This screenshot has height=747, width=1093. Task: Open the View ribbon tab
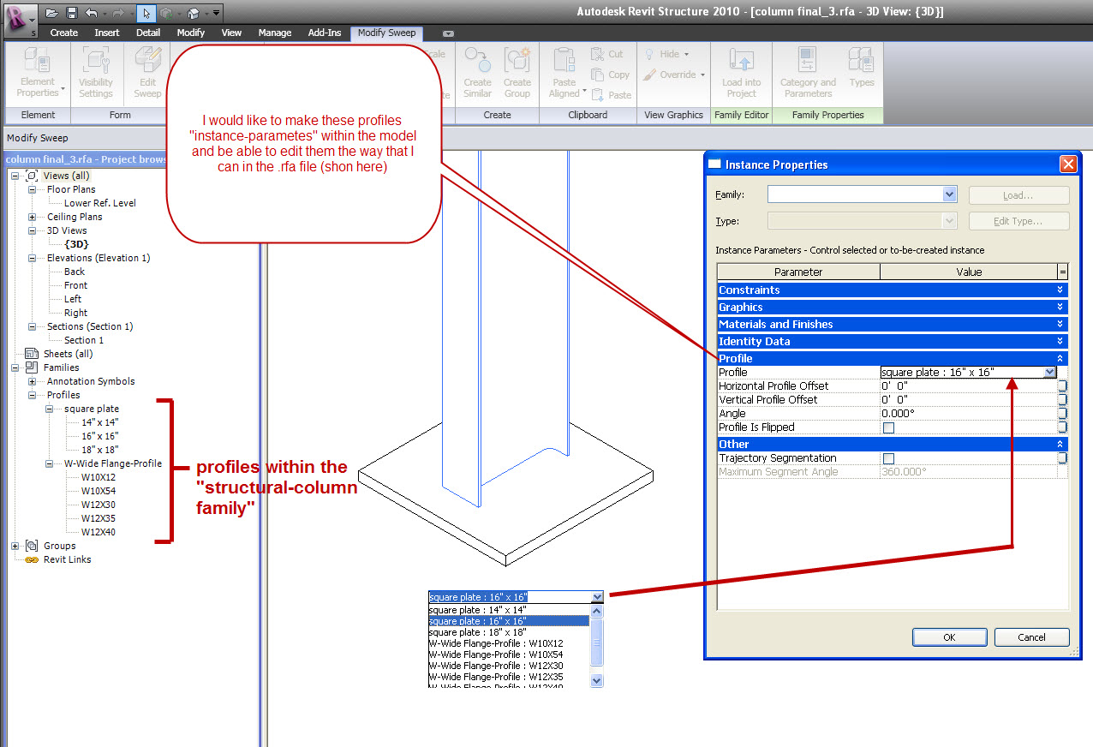pos(231,33)
